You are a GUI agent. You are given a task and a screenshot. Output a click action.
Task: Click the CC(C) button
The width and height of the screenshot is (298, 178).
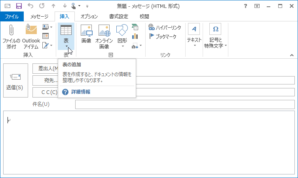click(46, 92)
